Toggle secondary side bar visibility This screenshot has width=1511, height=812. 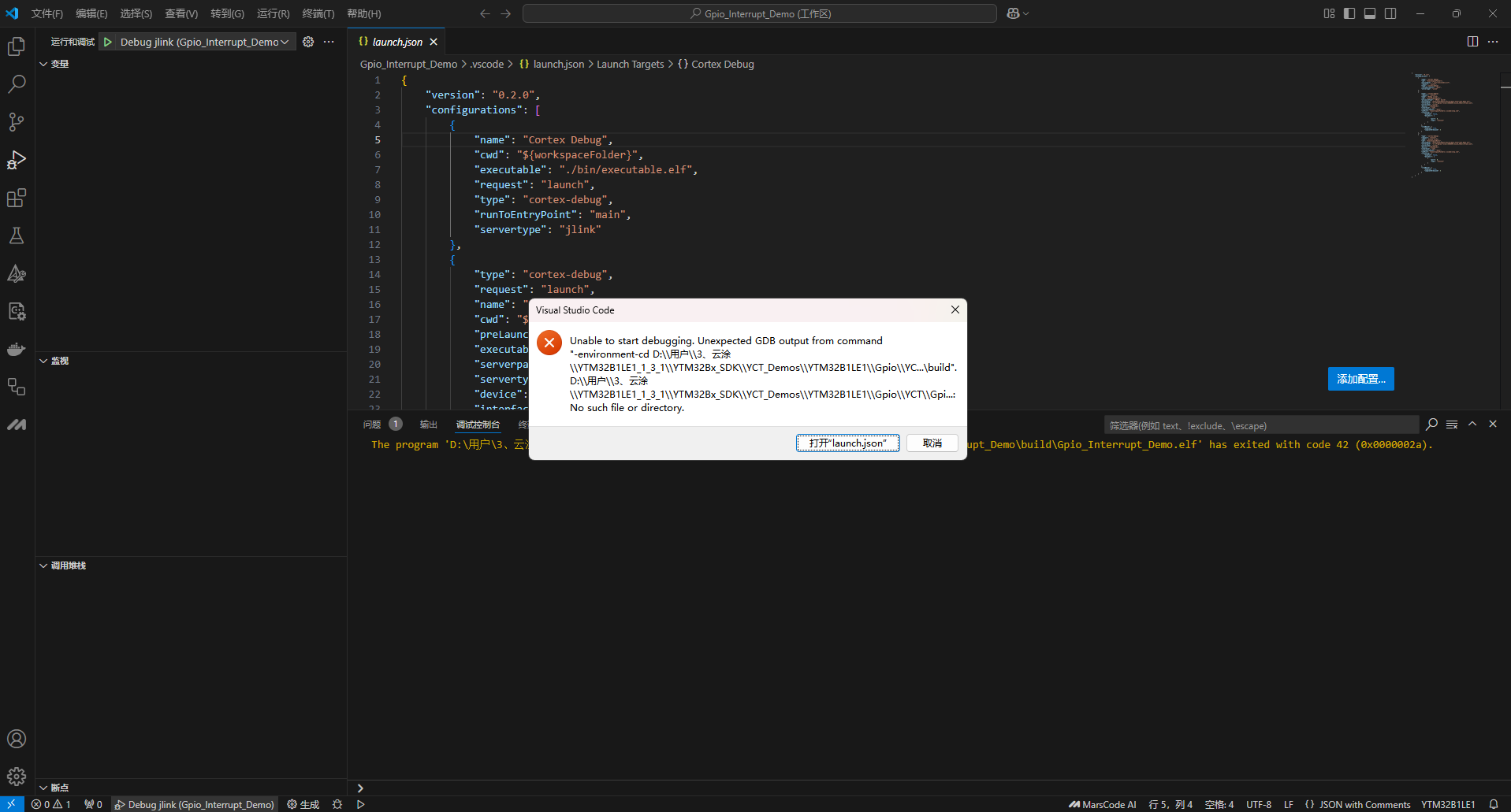click(1390, 13)
